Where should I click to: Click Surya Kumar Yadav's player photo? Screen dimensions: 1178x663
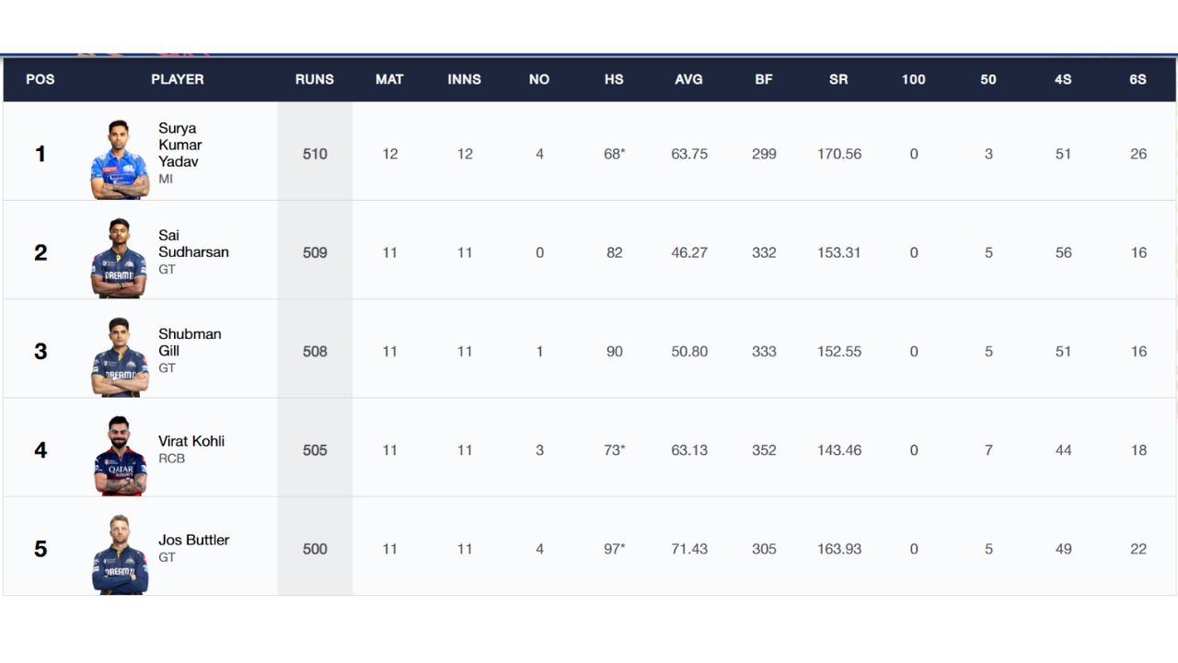tap(120, 159)
